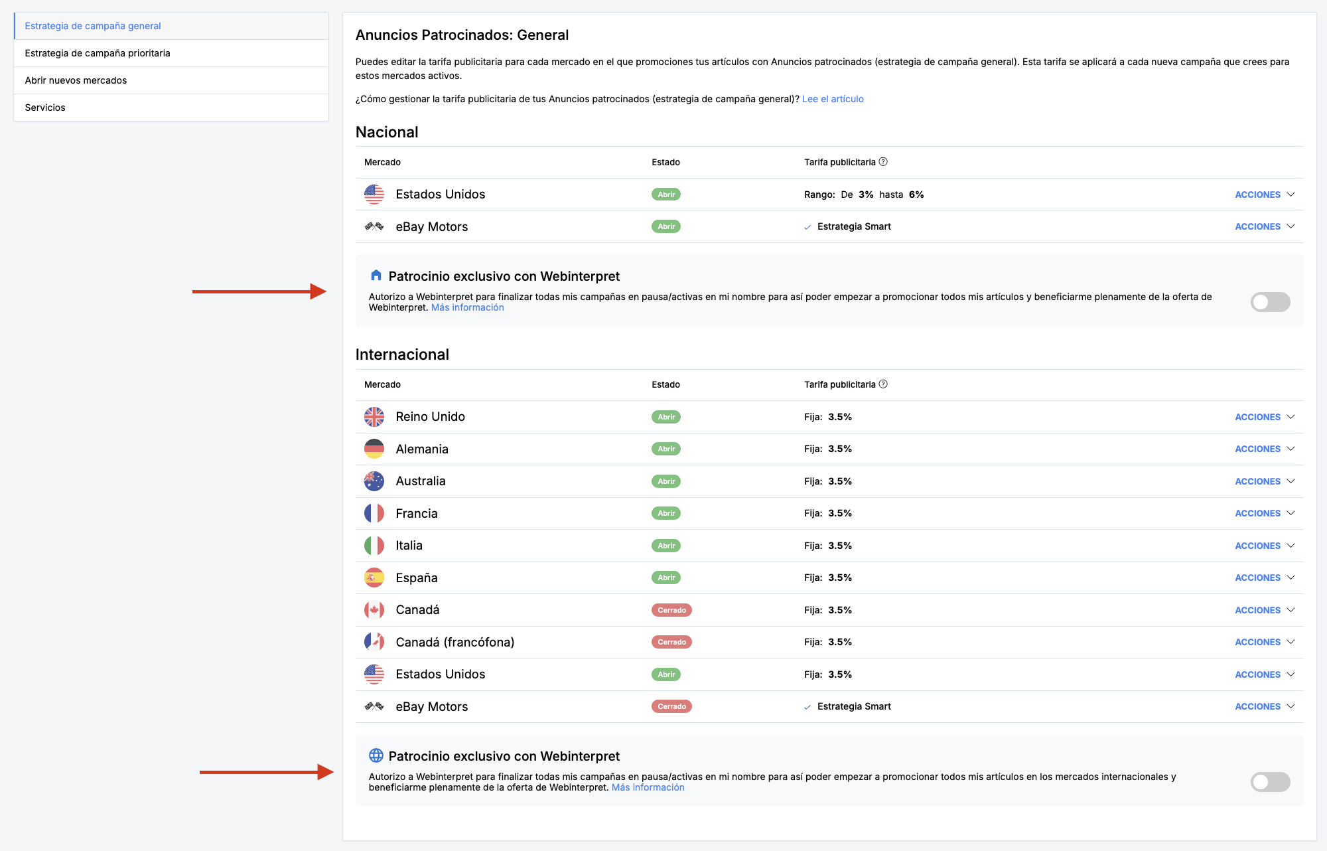The width and height of the screenshot is (1327, 851).
Task: Click the Abrir badge for national eBay Motors
Action: (x=666, y=226)
